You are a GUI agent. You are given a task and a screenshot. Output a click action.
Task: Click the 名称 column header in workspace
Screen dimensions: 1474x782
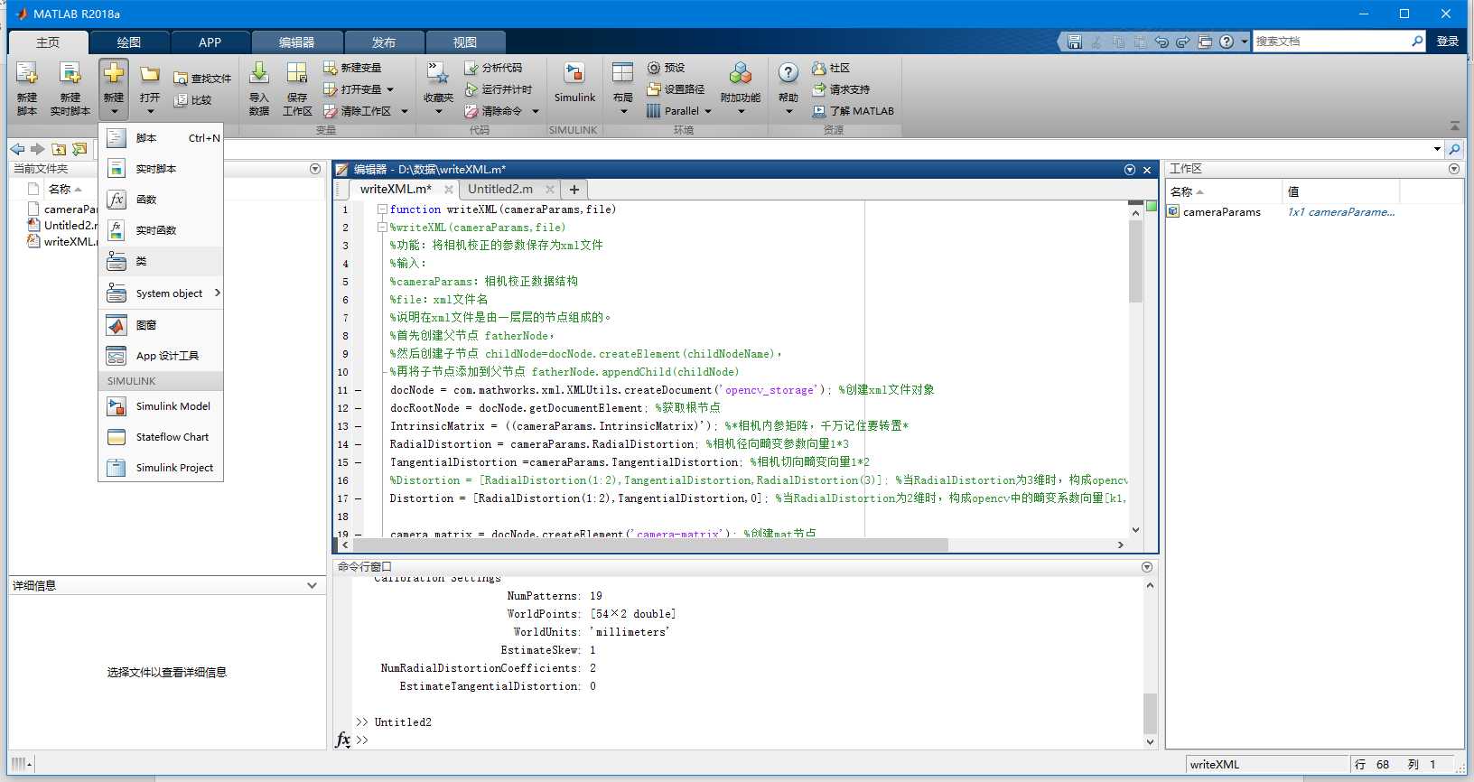(1223, 191)
